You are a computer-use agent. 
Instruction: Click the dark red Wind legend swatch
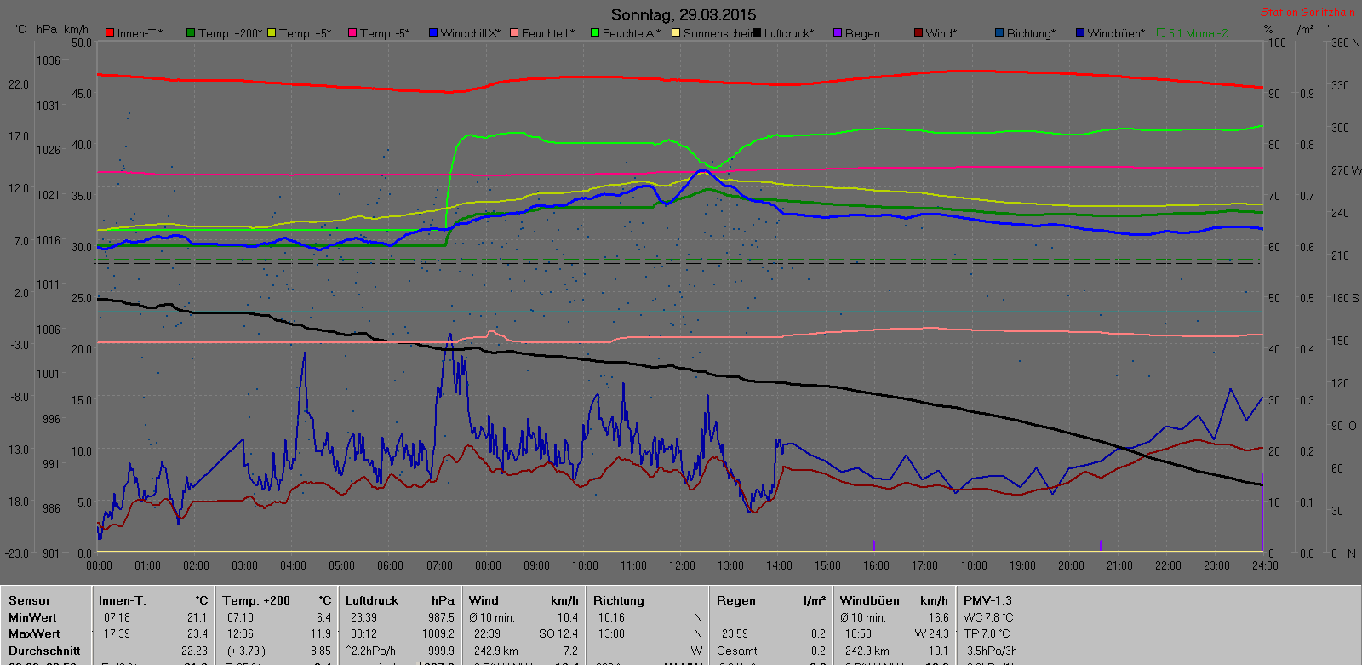918,33
